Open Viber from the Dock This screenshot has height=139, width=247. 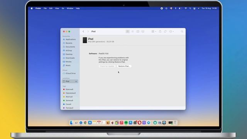pyautogui.click(x=144, y=123)
